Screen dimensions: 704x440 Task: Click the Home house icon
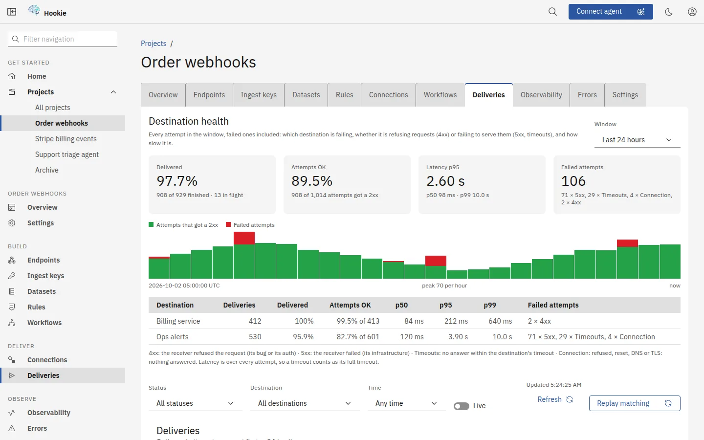click(x=12, y=76)
